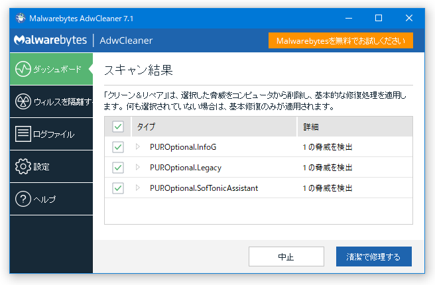Toggle the select-all checkbox in table header
Screen dimensions: 435x285
coord(118,127)
